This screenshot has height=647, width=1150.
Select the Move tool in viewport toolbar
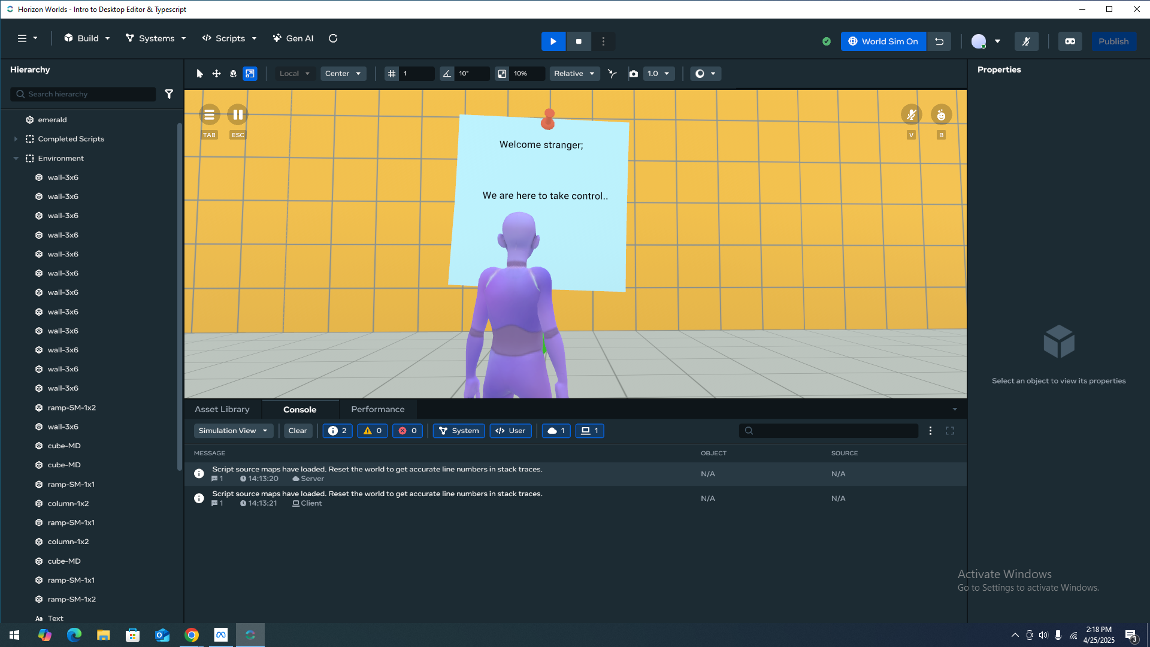pyautogui.click(x=216, y=74)
